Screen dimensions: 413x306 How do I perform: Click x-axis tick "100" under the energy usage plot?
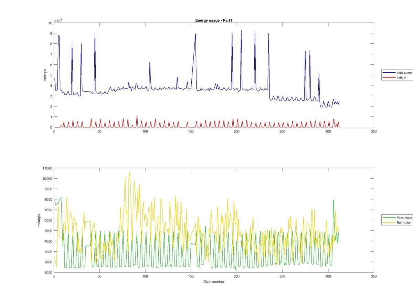point(145,131)
